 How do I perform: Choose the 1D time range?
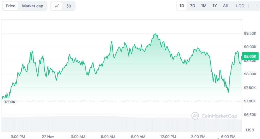182,6
